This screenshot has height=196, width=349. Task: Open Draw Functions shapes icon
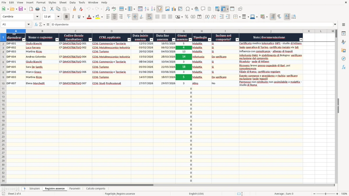click(240, 9)
